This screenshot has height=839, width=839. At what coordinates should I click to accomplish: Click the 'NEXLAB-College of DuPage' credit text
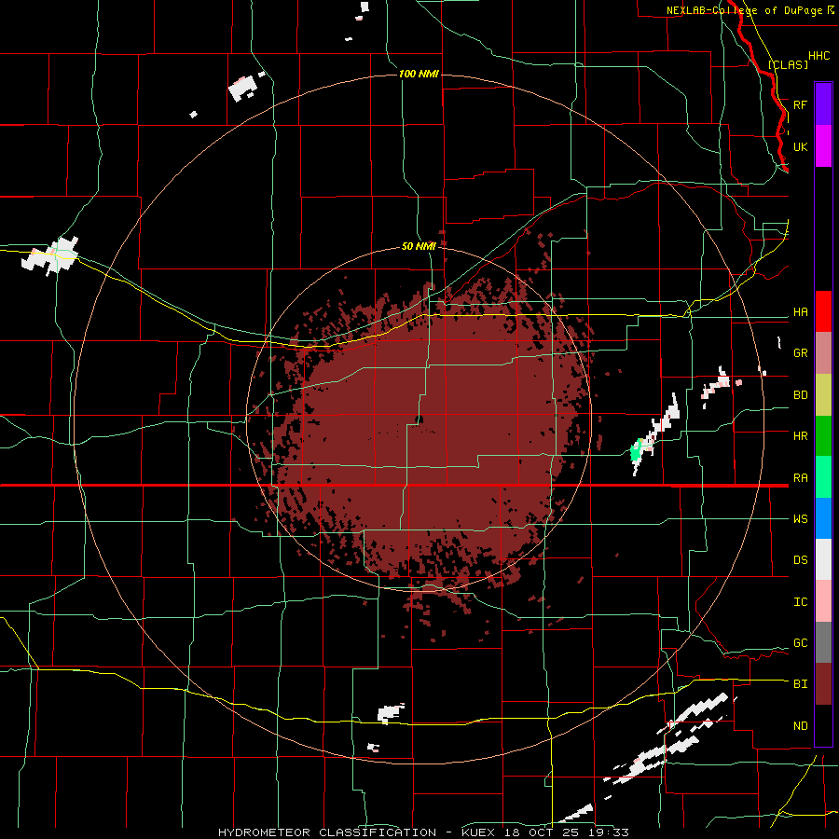tap(744, 10)
